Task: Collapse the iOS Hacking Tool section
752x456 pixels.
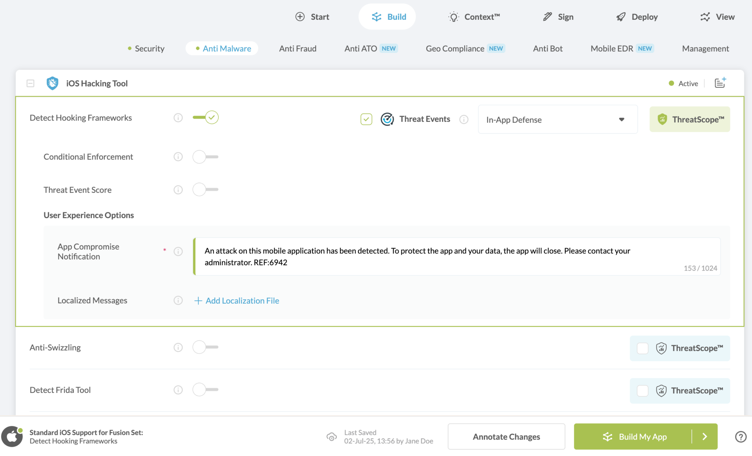Action: (30, 83)
